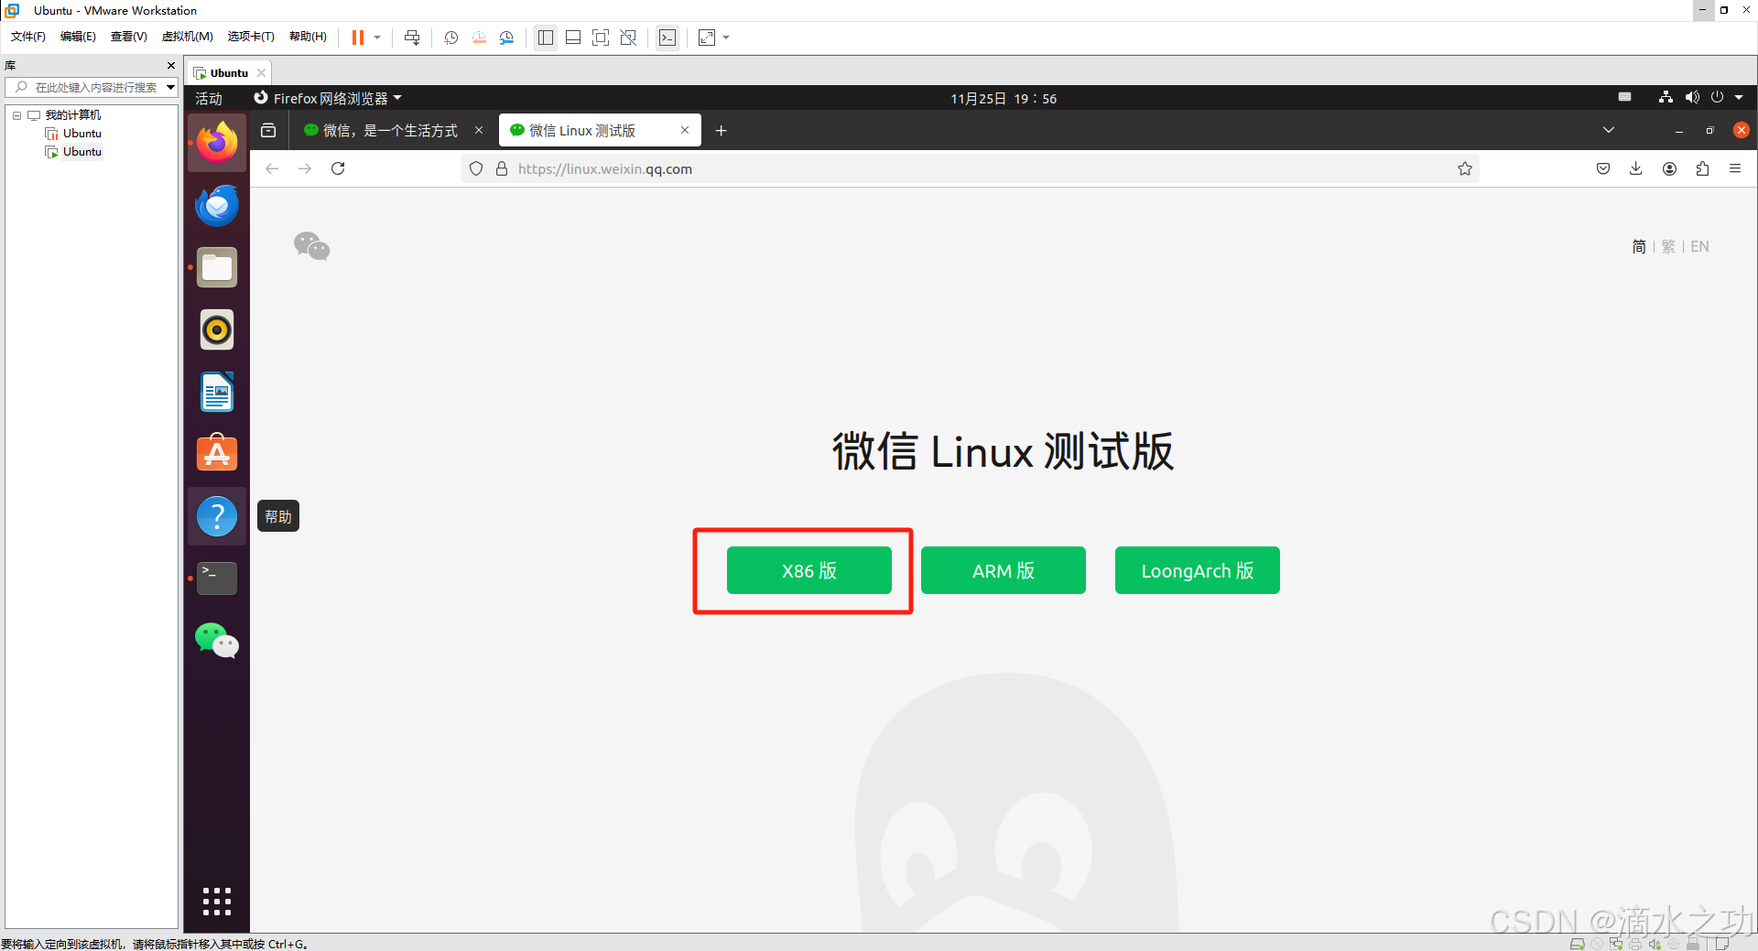Open Firefox extensions icon
The width and height of the screenshot is (1758, 951).
pyautogui.click(x=1702, y=168)
